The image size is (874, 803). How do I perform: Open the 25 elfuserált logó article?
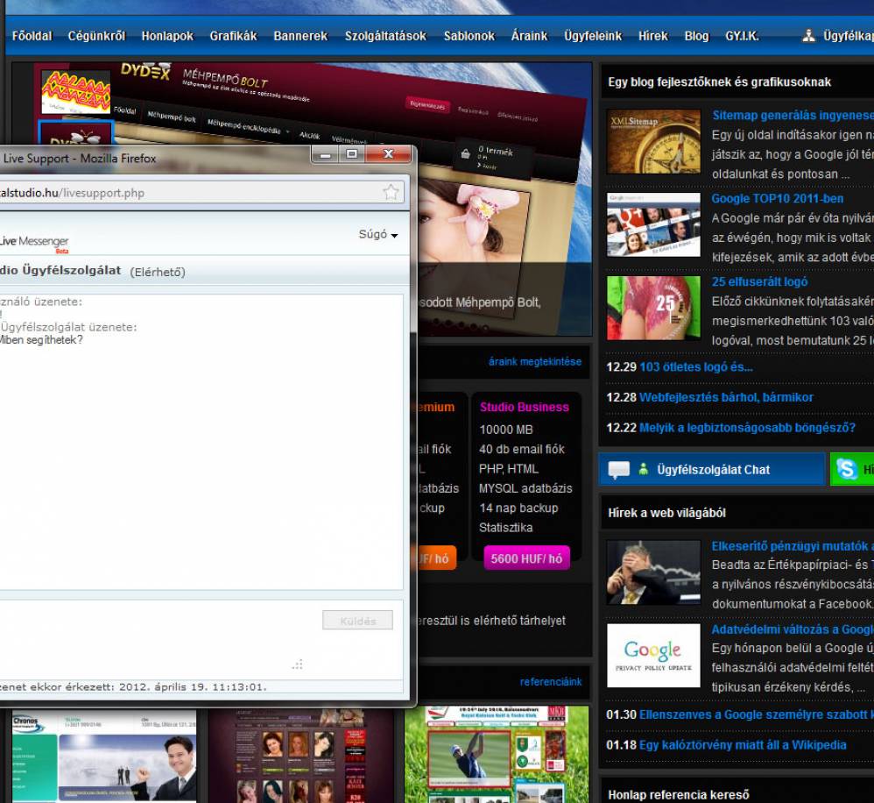(759, 281)
